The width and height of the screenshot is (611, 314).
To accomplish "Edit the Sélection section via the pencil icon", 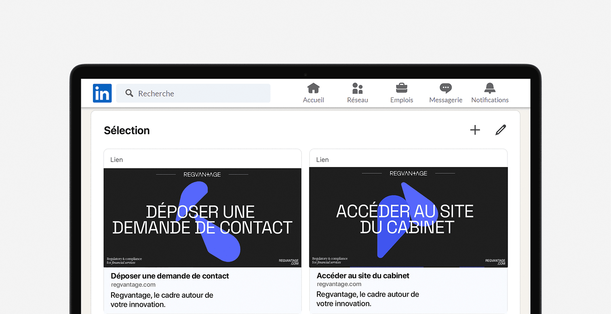I will click(x=501, y=130).
